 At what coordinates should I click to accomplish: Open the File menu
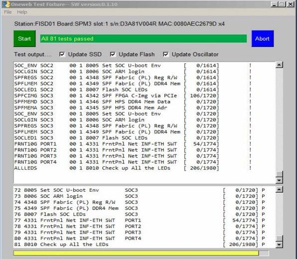(8, 12)
